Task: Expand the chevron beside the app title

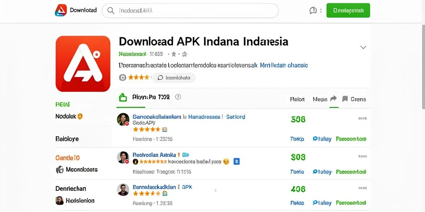Action: pos(363,47)
